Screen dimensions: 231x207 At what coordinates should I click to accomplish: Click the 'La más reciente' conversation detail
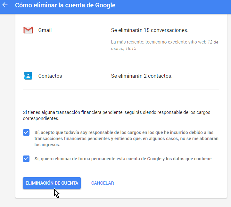[x=165, y=45]
